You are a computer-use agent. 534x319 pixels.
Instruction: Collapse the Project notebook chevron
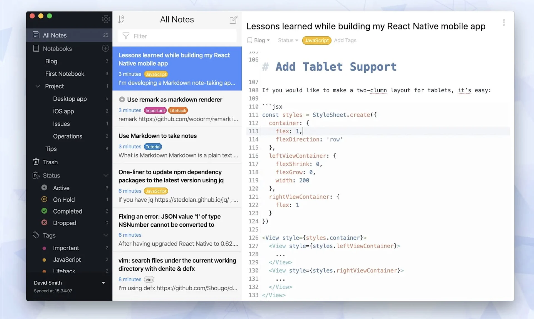click(38, 86)
